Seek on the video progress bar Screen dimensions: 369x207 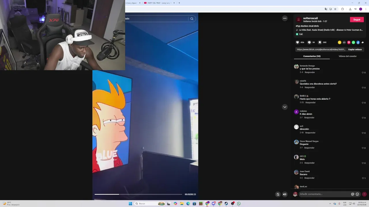(138, 194)
